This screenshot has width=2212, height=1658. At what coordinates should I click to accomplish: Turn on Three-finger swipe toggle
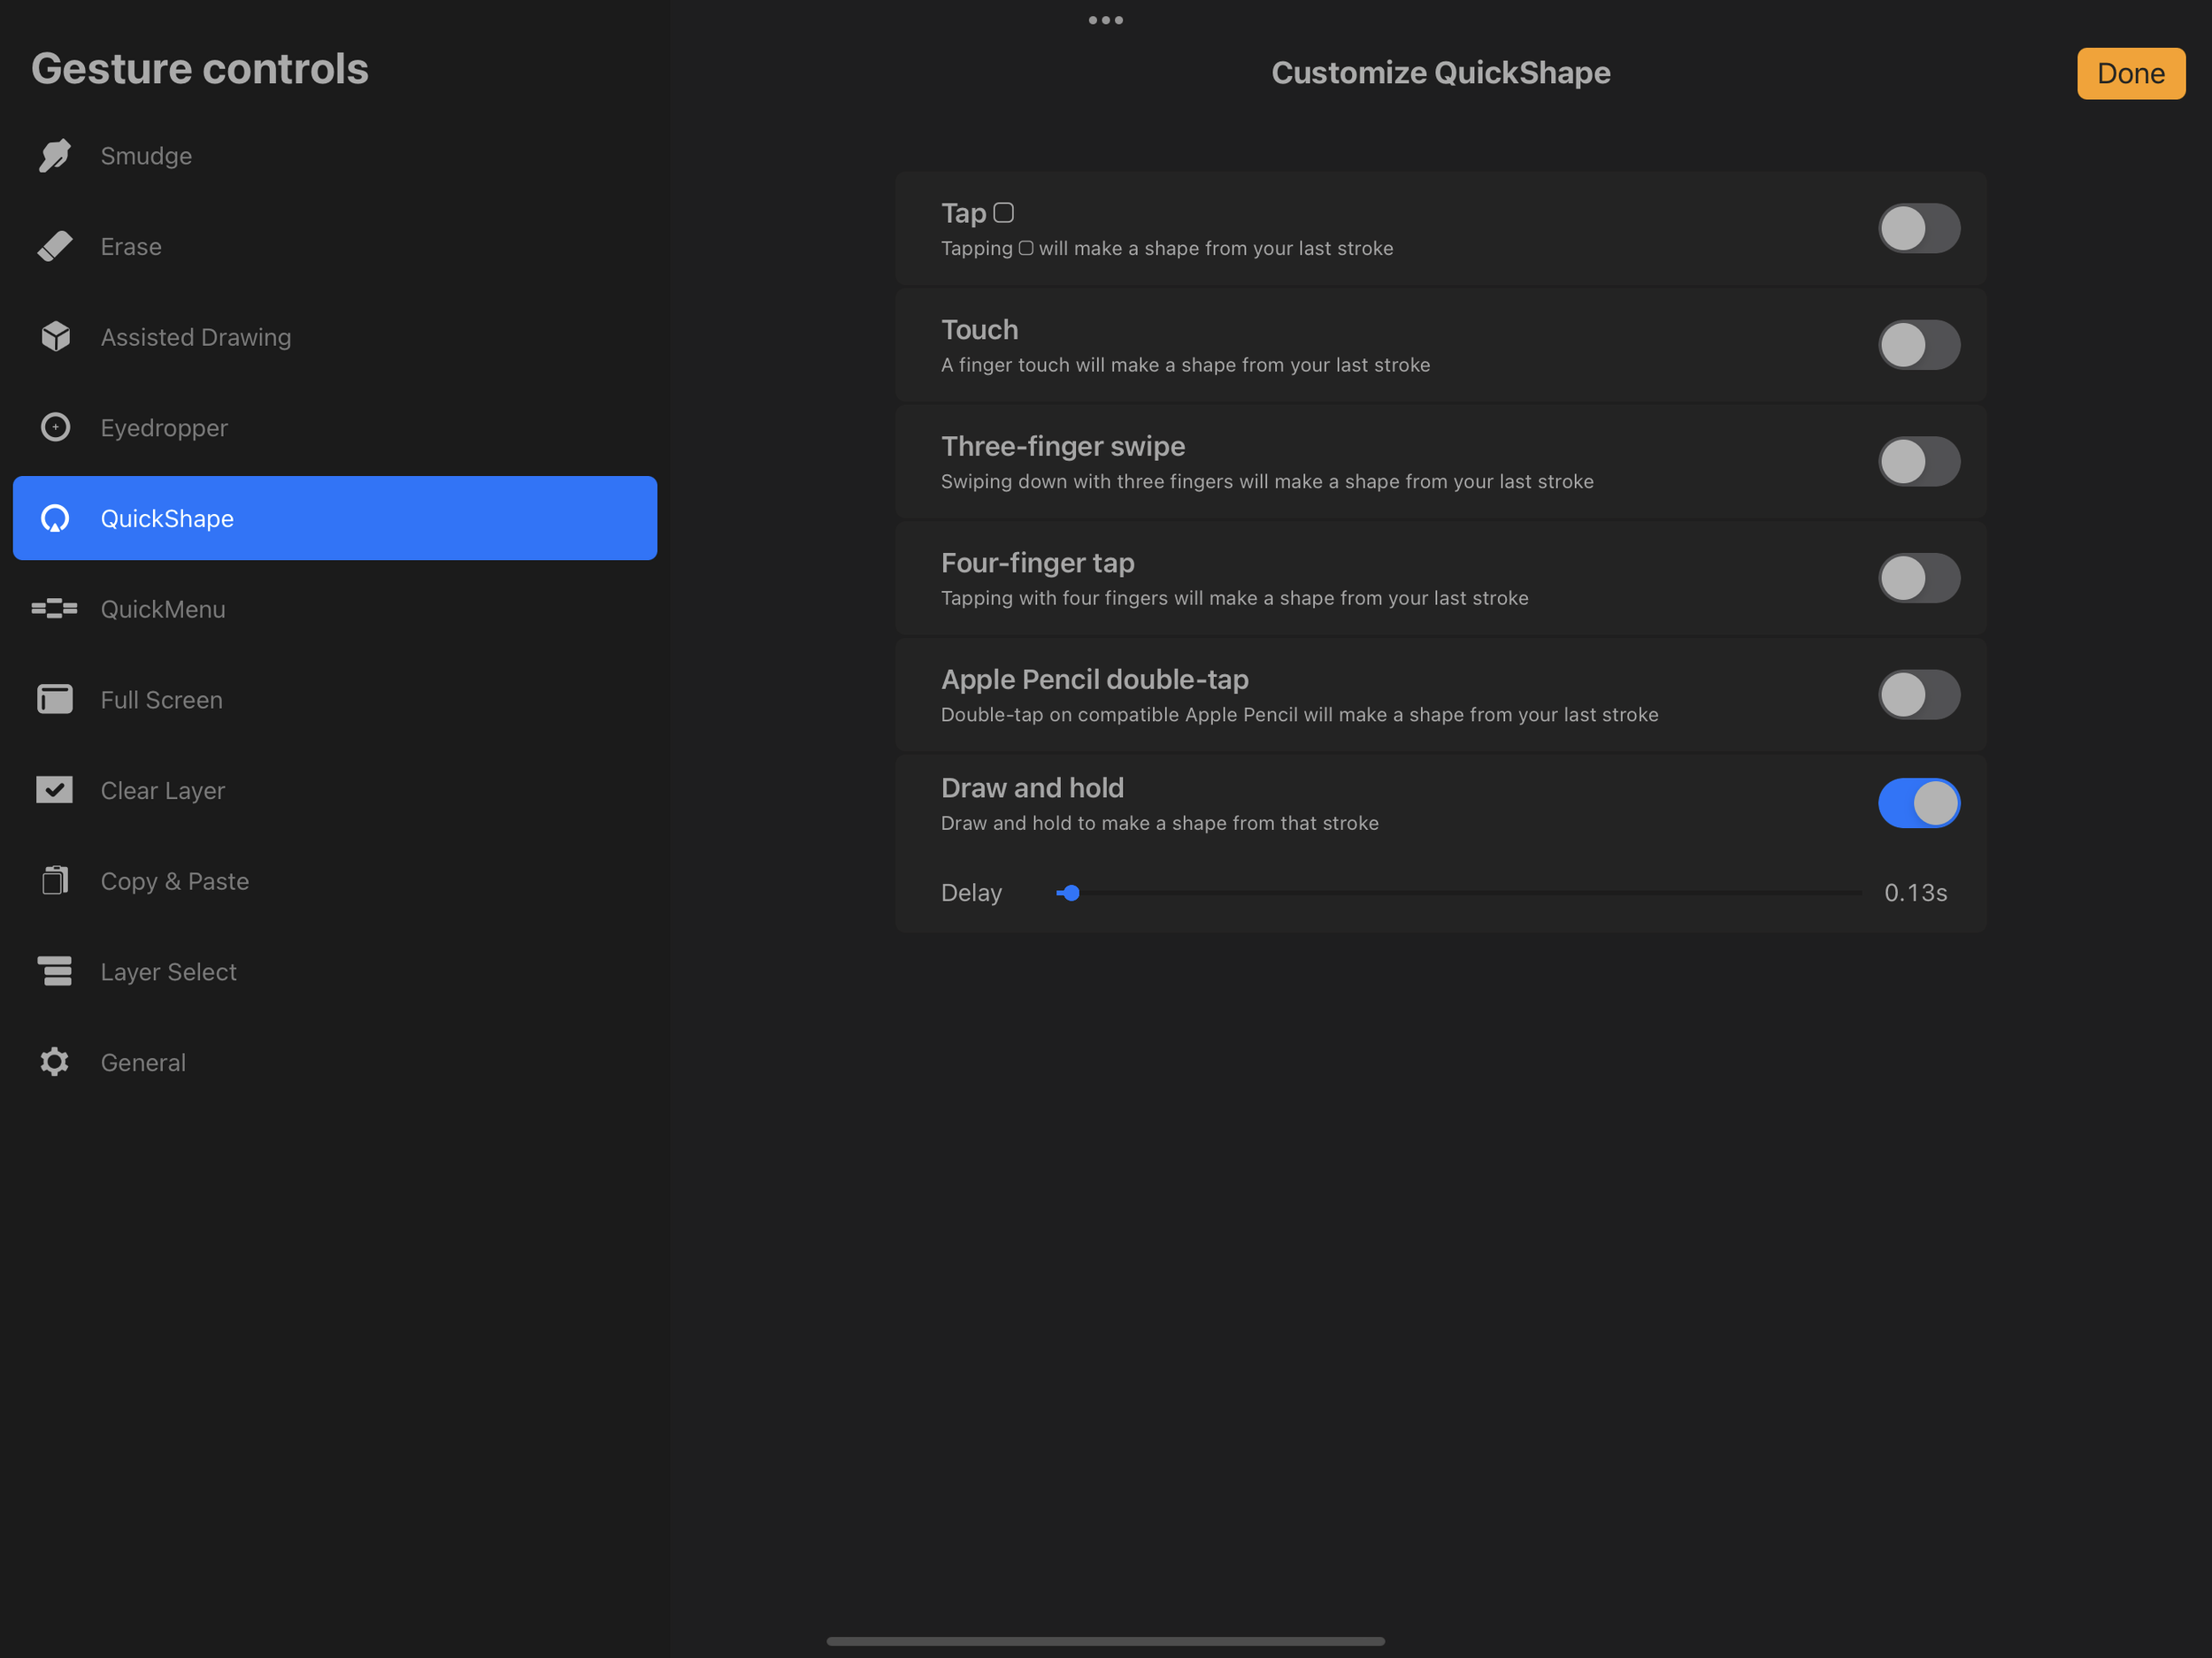click(x=1918, y=462)
